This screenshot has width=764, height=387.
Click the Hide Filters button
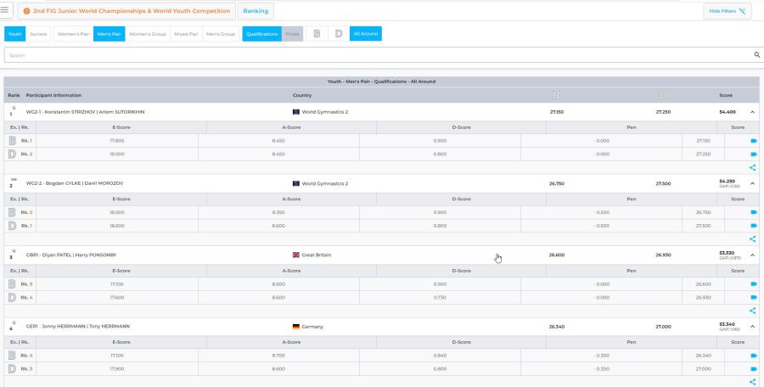(x=727, y=11)
